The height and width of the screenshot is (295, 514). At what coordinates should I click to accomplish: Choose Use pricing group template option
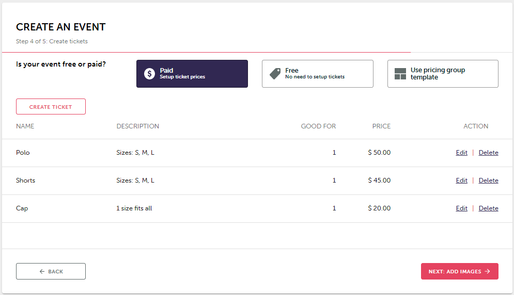443,74
